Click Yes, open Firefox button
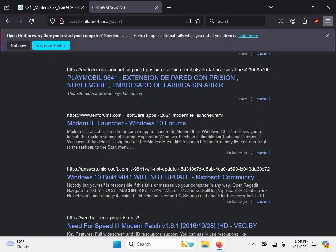 [51, 45]
